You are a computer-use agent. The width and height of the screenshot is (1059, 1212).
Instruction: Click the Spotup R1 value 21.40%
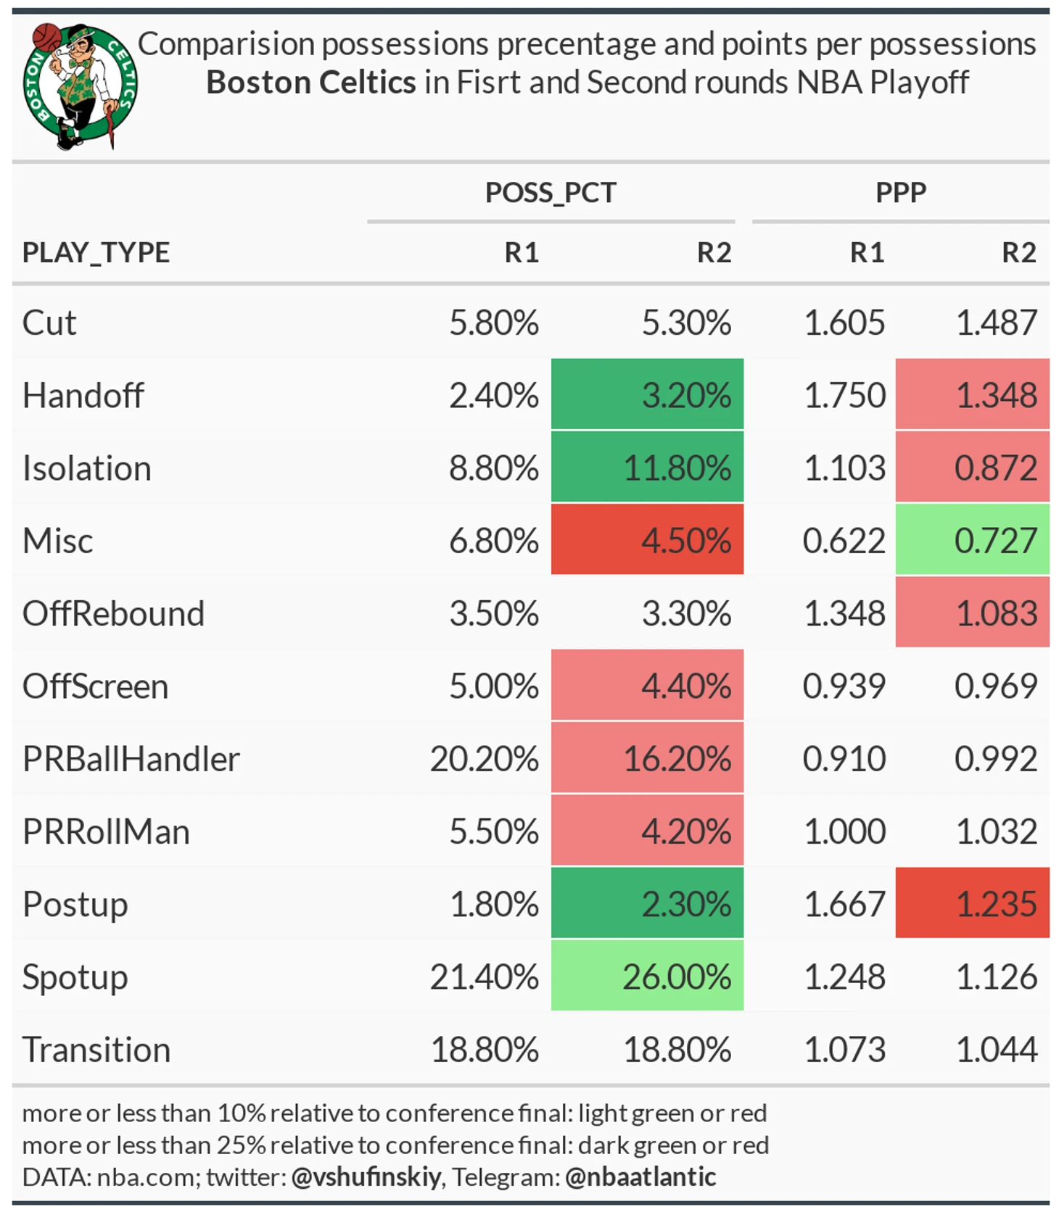point(484,976)
